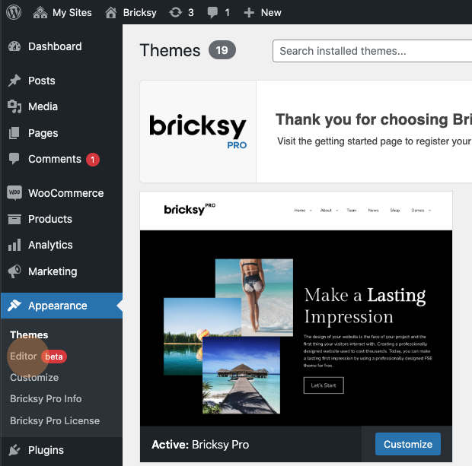Click the red comments count badge

click(93, 160)
